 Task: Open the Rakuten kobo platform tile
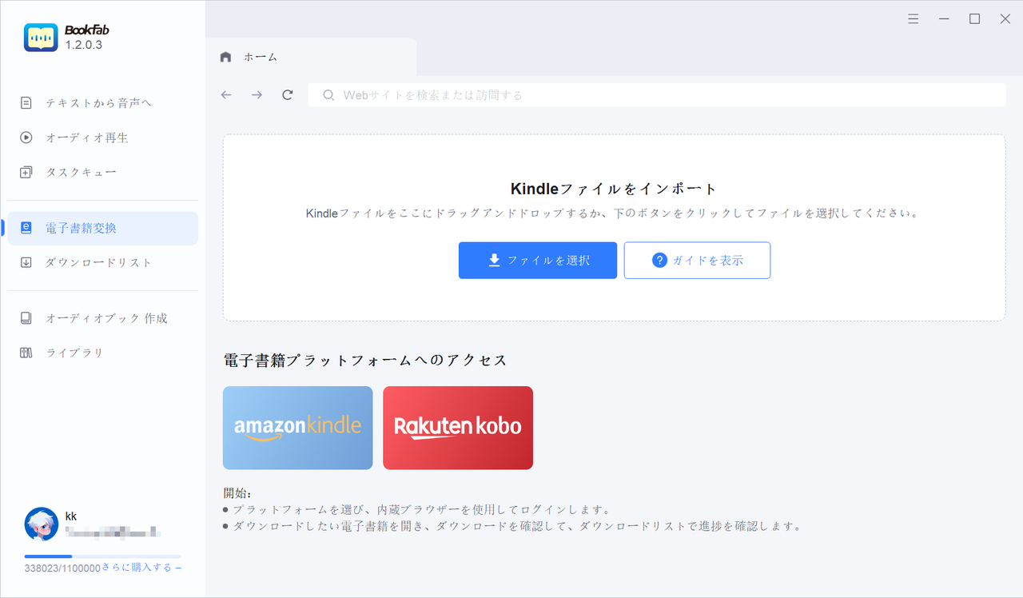click(x=458, y=428)
